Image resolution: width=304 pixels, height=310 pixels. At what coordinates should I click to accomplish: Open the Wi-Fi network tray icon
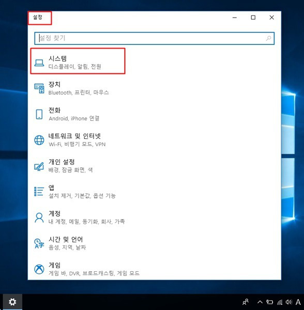[x=280, y=302]
